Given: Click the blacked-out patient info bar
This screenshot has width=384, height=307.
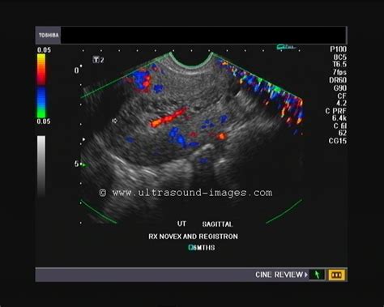Looking at the screenshot, I should [x=203, y=35].
